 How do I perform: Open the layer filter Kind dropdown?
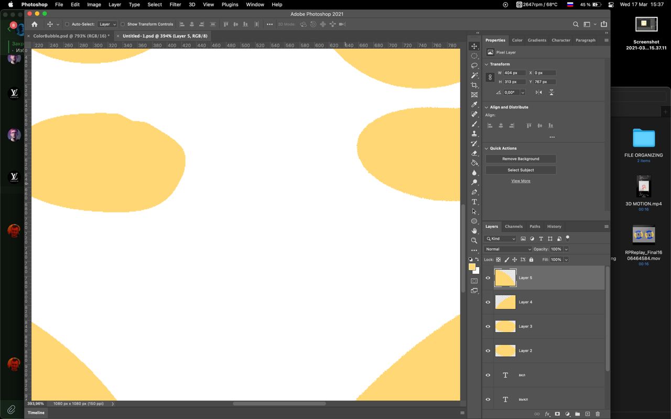coord(501,239)
